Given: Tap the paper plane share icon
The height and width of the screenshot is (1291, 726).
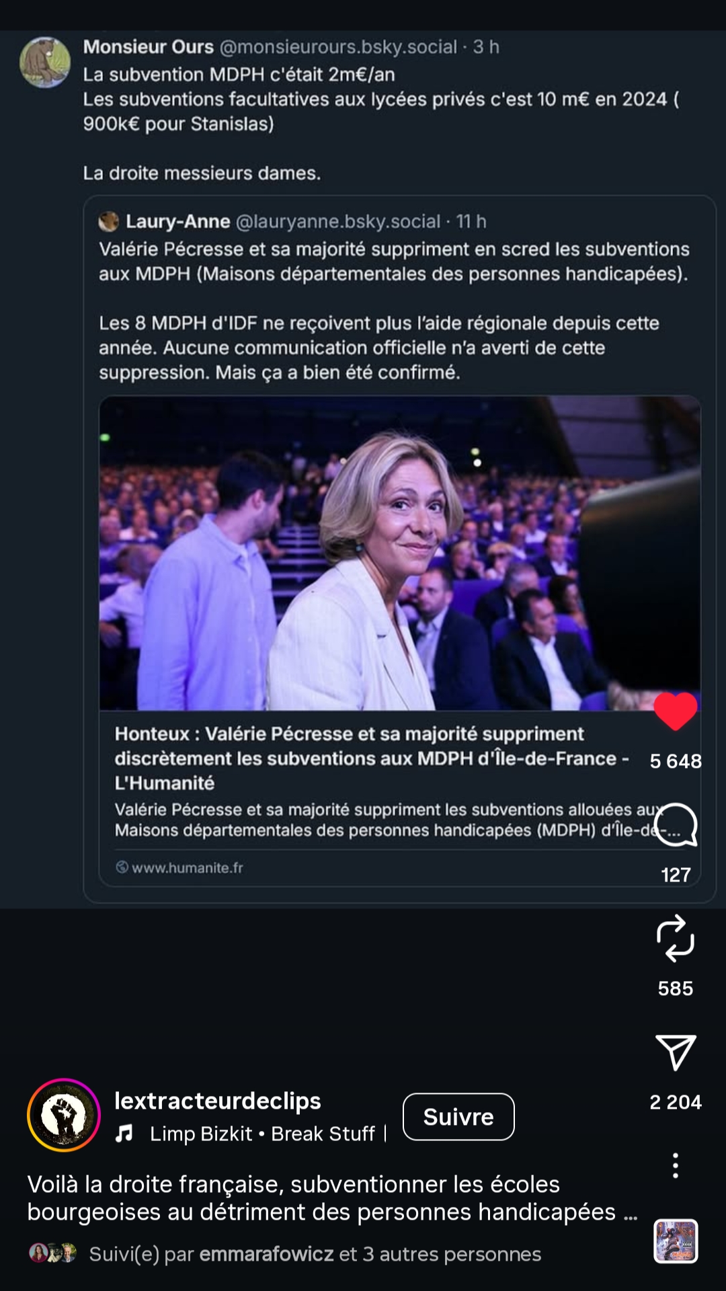Looking at the screenshot, I should point(675,1052).
